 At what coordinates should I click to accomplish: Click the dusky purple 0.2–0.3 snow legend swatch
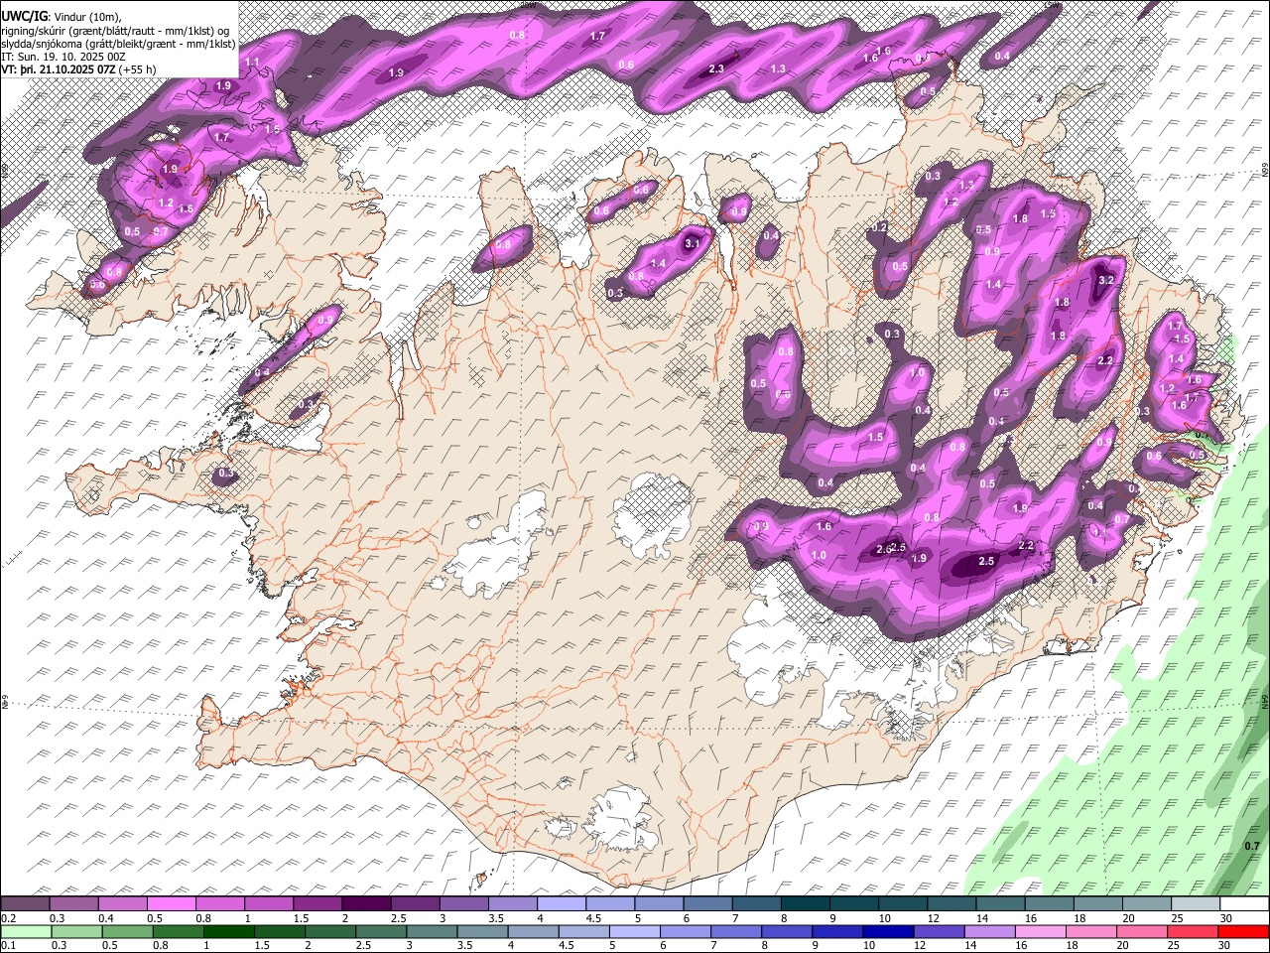pyautogui.click(x=26, y=904)
